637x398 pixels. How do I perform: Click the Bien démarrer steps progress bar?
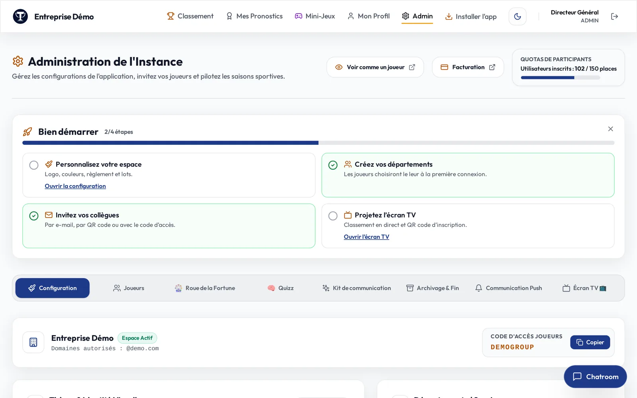[318, 142]
